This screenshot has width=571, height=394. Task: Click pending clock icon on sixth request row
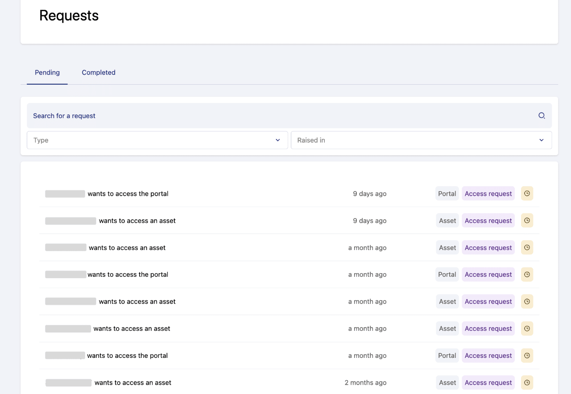527,328
